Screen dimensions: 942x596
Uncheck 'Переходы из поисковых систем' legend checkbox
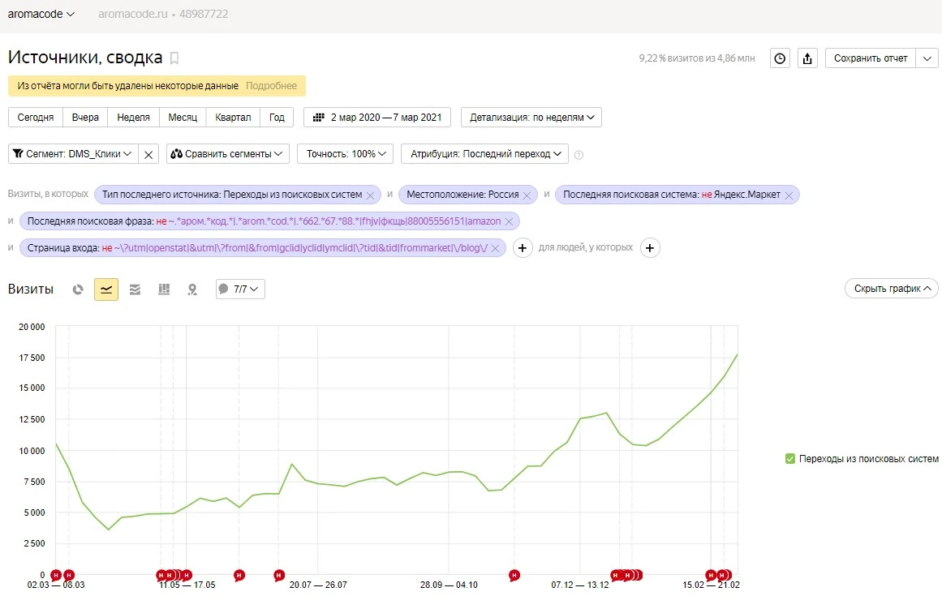click(x=790, y=459)
